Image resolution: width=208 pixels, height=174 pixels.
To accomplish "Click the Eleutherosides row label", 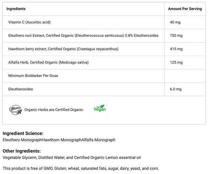I will point(21,89).
